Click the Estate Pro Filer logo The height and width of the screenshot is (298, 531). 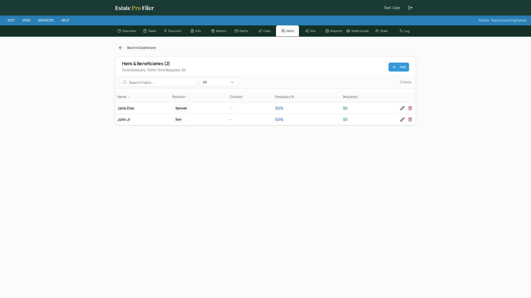click(x=134, y=8)
